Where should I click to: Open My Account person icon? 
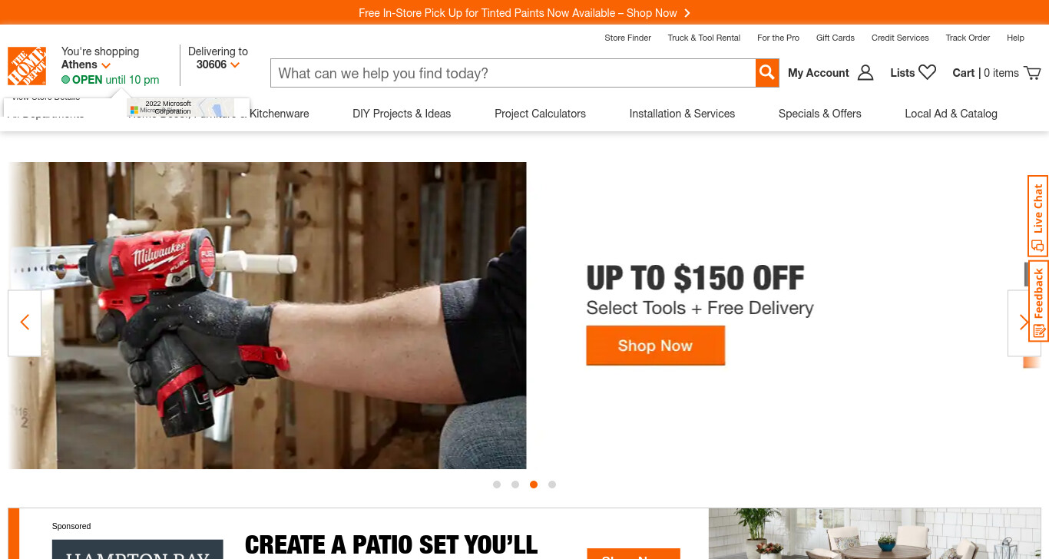pos(865,73)
